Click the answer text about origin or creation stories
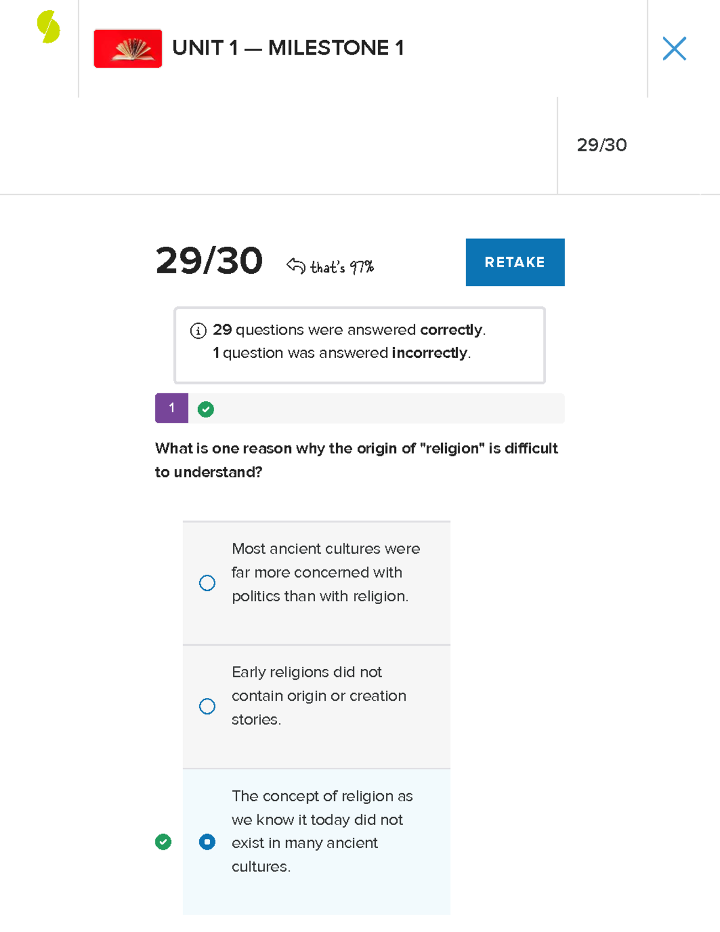This screenshot has height=932, width=720. (319, 695)
